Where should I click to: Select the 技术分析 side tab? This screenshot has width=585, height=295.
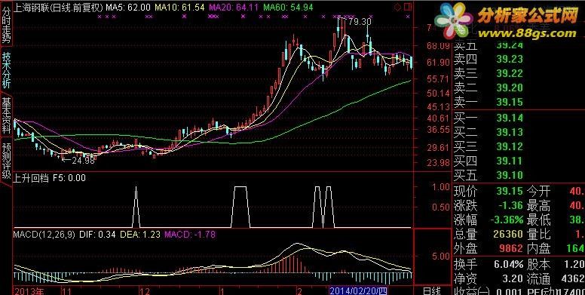click(x=6, y=69)
